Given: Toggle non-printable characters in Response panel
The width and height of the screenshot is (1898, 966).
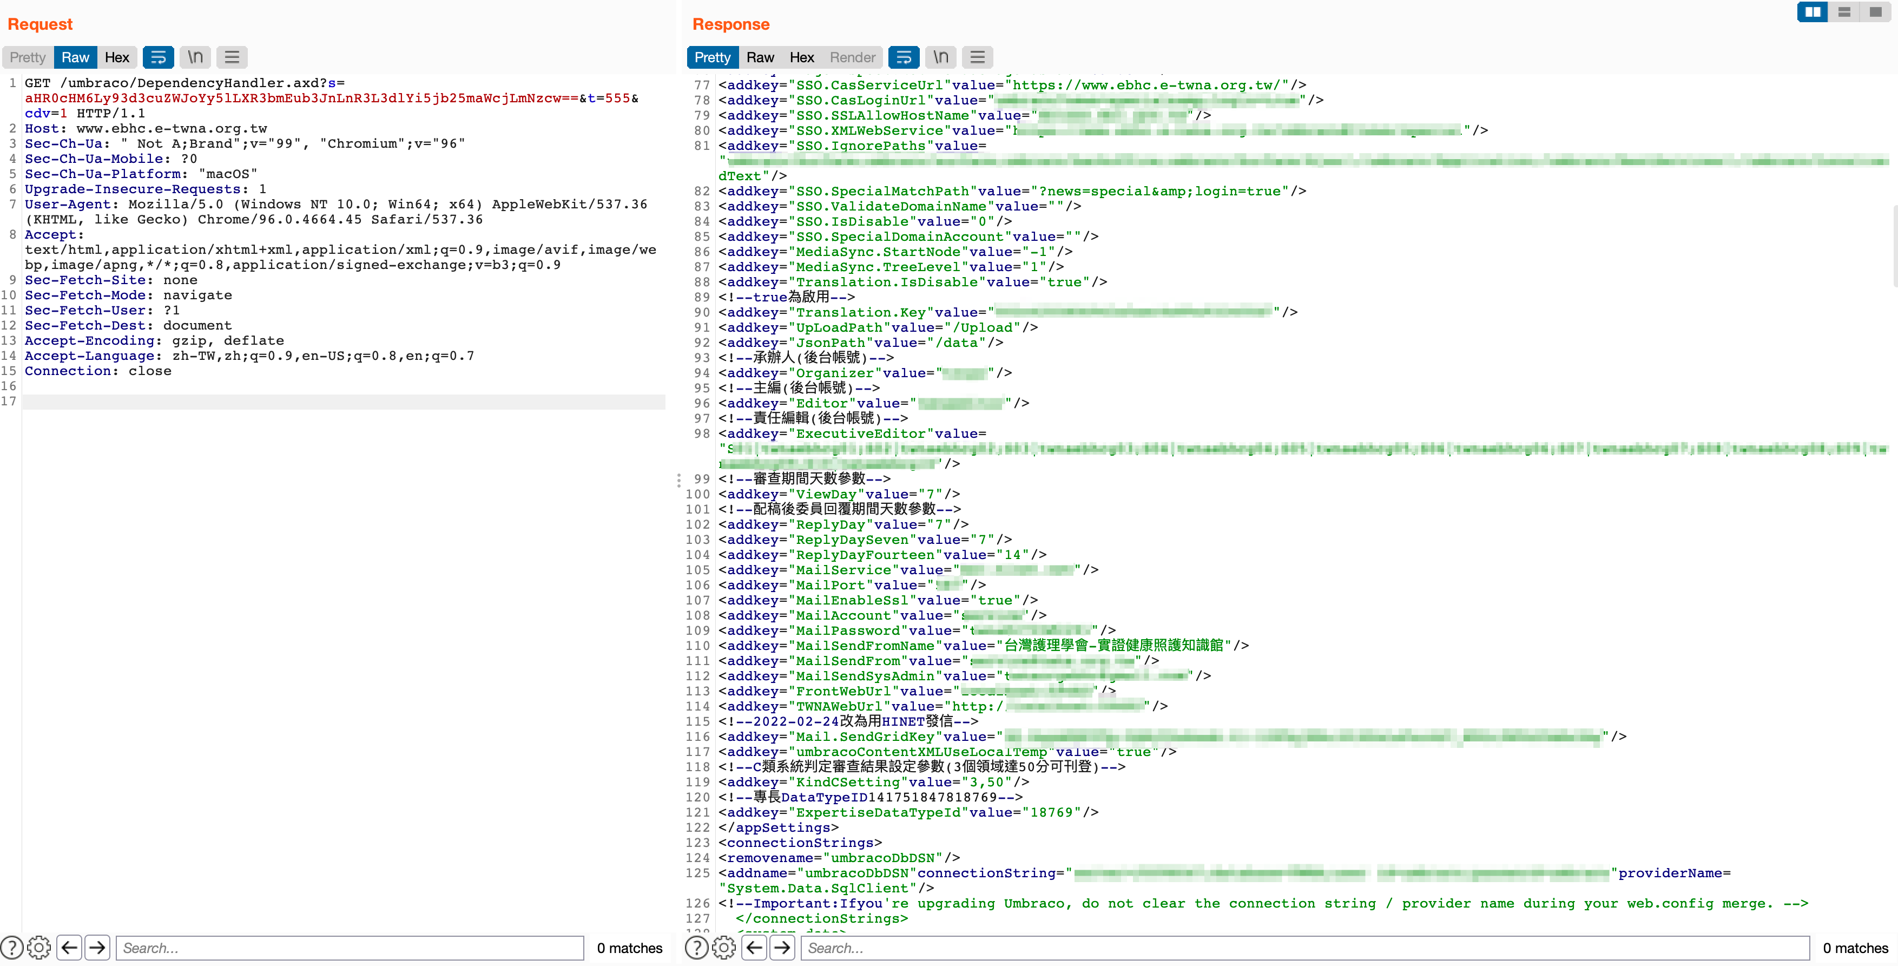Looking at the screenshot, I should coord(941,57).
